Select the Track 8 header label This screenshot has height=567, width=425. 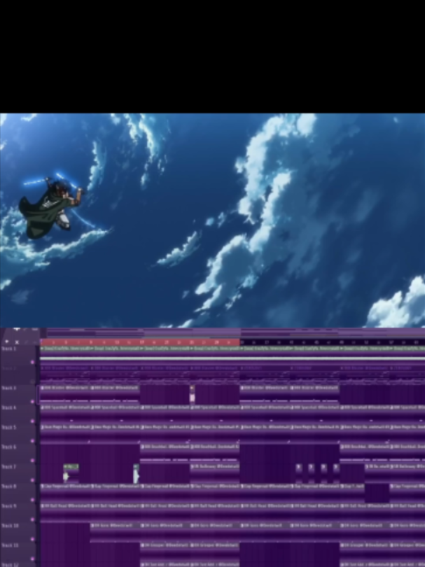click(x=9, y=486)
